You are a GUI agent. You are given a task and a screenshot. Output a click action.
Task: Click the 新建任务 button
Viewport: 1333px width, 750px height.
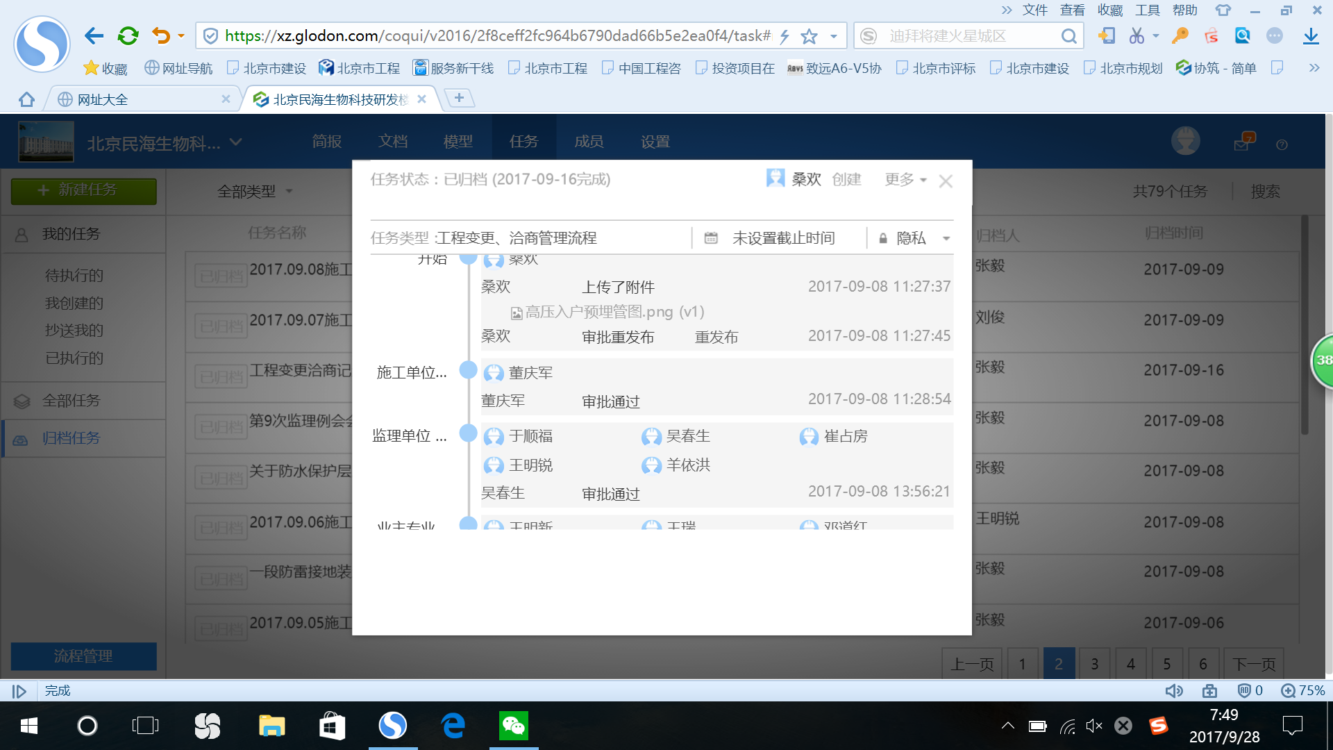coord(83,190)
